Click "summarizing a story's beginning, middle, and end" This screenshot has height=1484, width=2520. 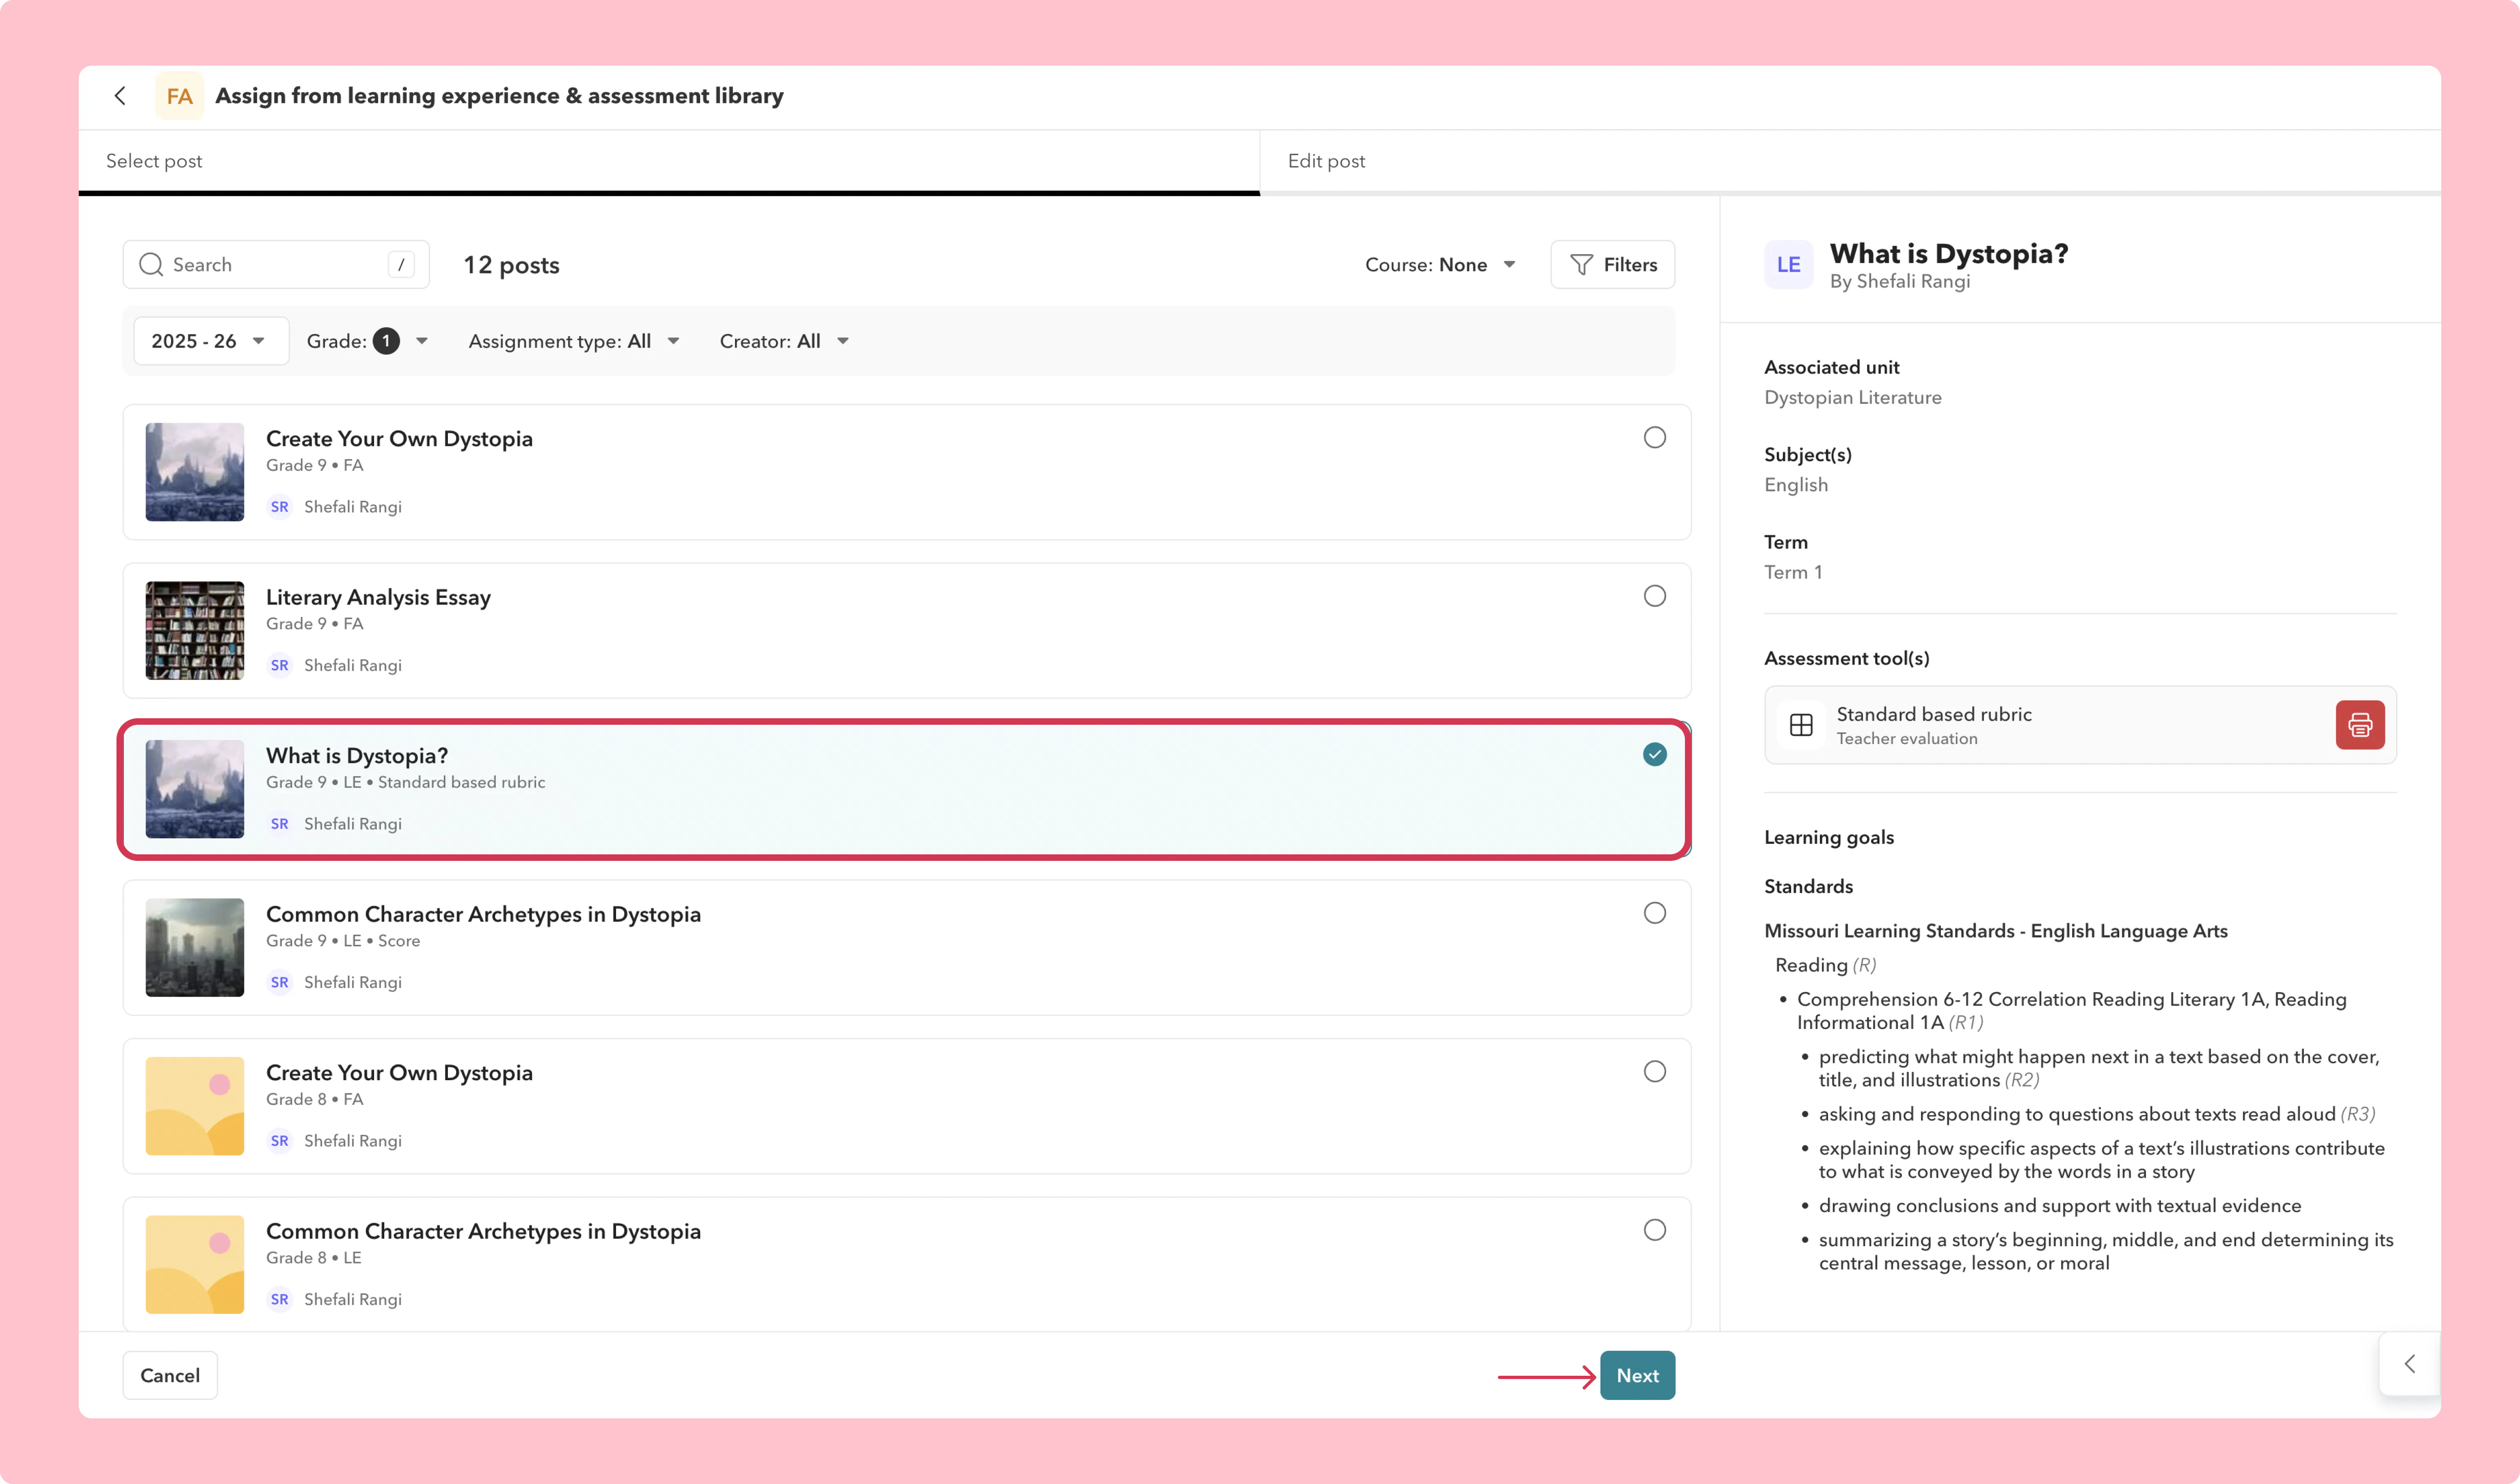coord(2105,1251)
